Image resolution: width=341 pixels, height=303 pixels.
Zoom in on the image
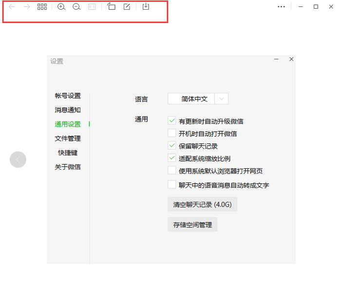(61, 7)
